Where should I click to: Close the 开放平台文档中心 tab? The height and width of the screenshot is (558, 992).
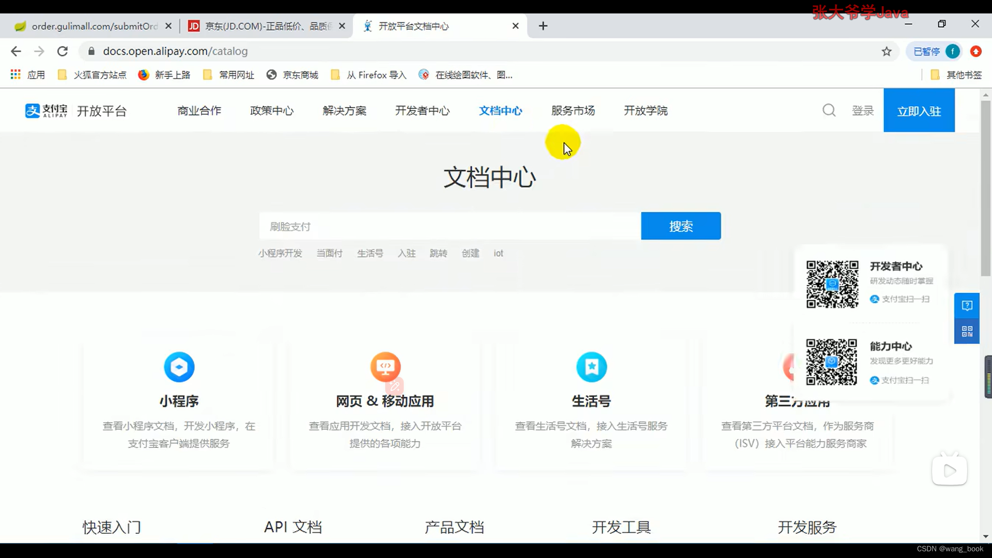click(x=516, y=26)
